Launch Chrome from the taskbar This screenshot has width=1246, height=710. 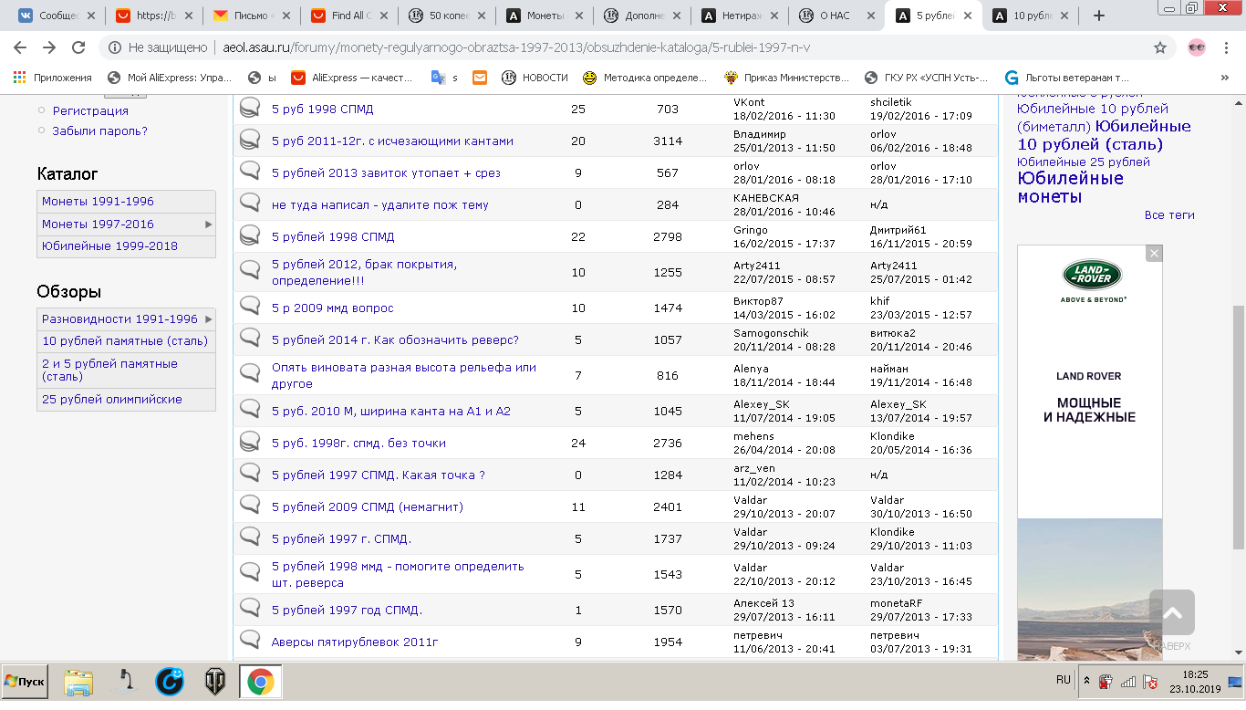click(260, 682)
